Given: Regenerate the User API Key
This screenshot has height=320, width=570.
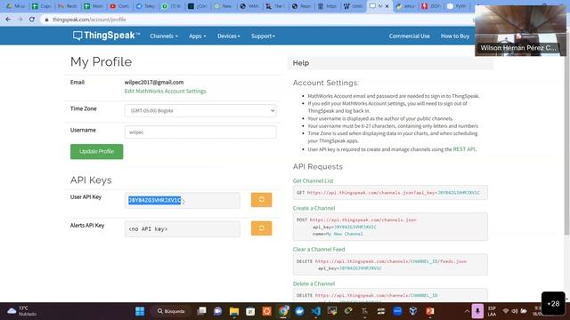Looking at the screenshot, I should tap(261, 200).
